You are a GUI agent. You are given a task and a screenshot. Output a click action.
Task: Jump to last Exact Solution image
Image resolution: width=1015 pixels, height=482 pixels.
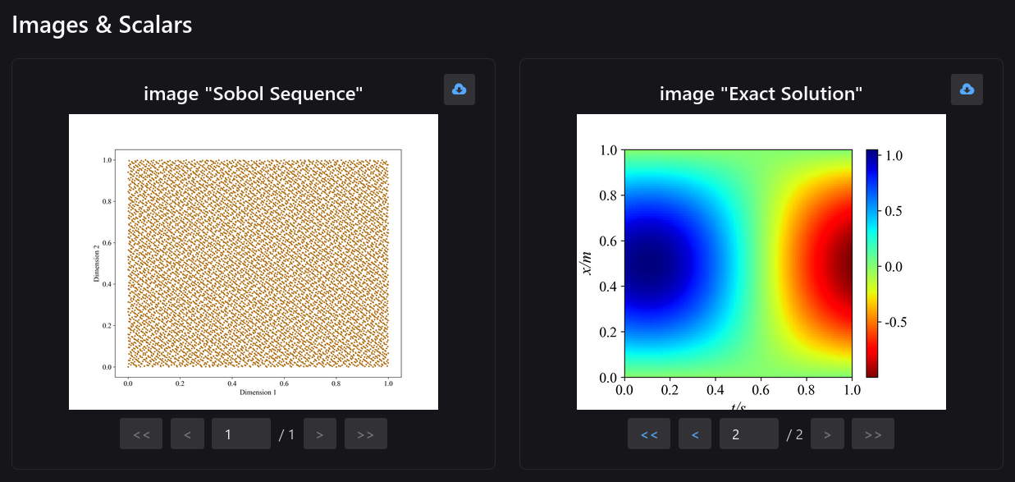tap(873, 434)
